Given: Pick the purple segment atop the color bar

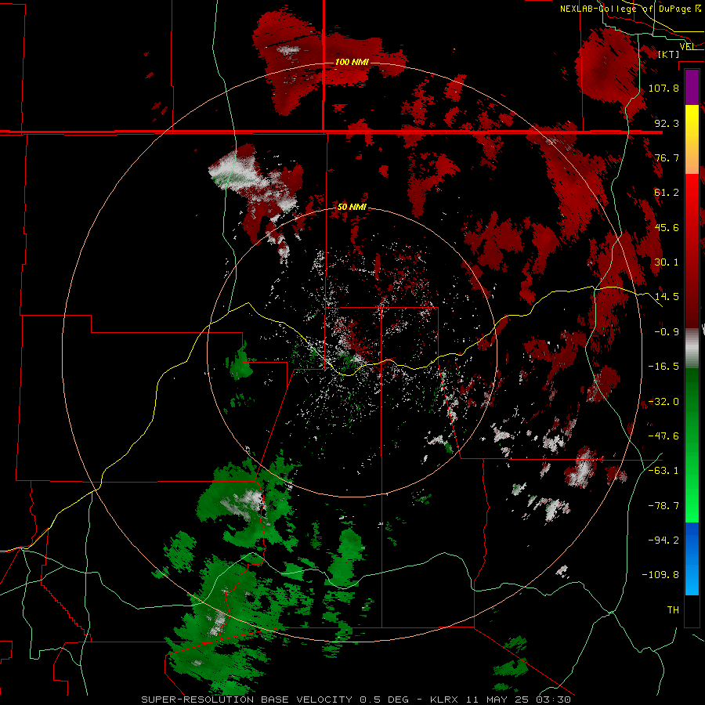Looking at the screenshot, I should pos(692,87).
